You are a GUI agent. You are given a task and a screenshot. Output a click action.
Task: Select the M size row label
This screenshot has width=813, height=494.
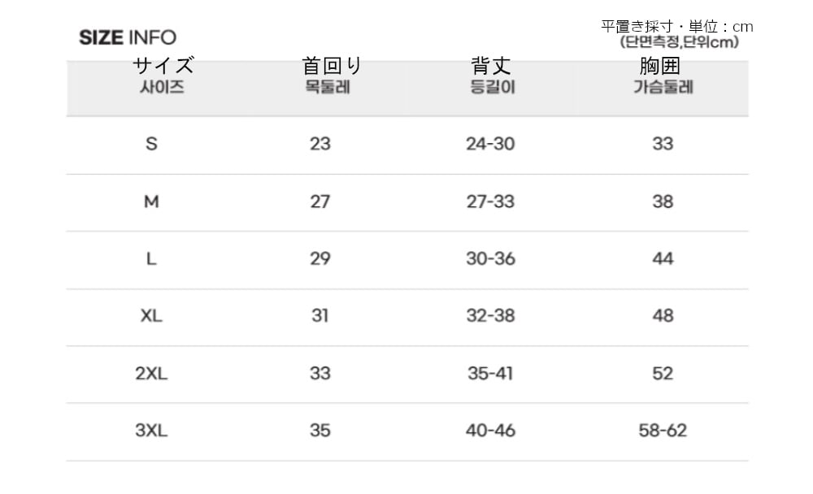pos(151,202)
